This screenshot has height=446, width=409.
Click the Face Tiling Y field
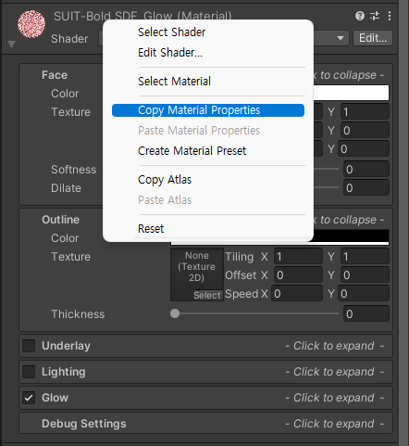click(x=365, y=112)
